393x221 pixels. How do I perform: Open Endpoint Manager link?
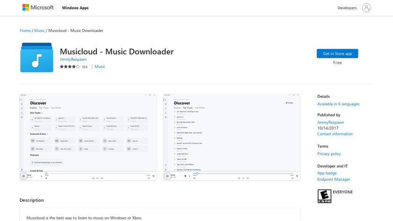[333, 179]
